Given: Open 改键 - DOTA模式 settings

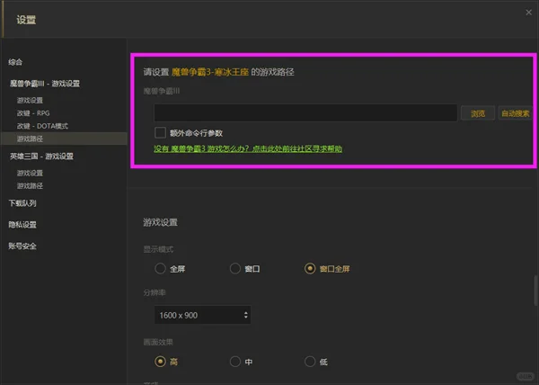Looking at the screenshot, I should click(42, 126).
